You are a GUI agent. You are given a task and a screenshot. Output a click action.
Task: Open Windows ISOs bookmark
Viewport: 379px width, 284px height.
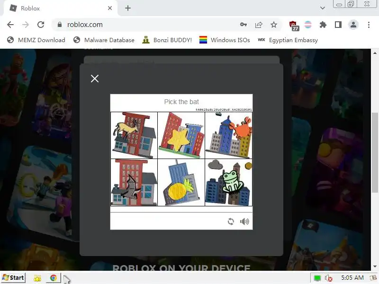click(225, 40)
